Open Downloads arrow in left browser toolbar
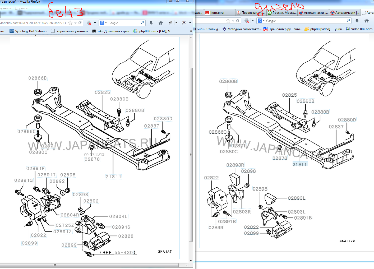Image resolution: width=374 pixels, height=269 pixels. pyautogui.click(x=151, y=23)
